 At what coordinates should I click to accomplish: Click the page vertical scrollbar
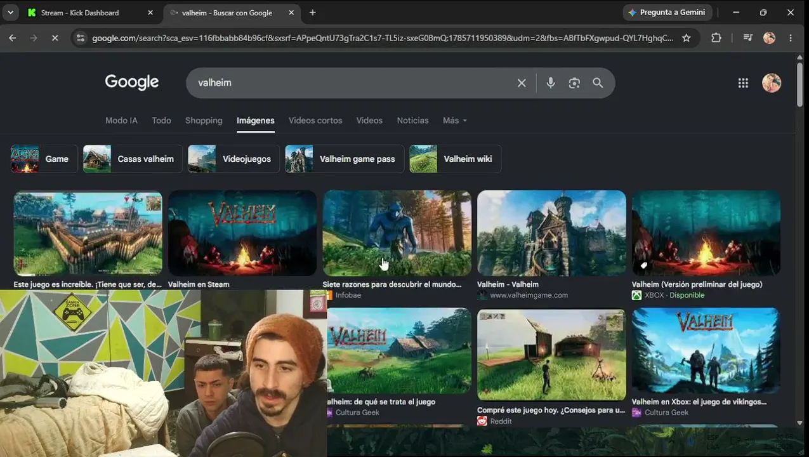(799, 86)
